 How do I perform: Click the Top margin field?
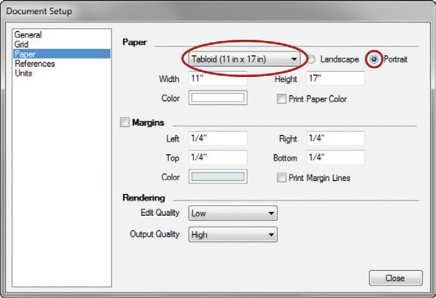click(218, 157)
